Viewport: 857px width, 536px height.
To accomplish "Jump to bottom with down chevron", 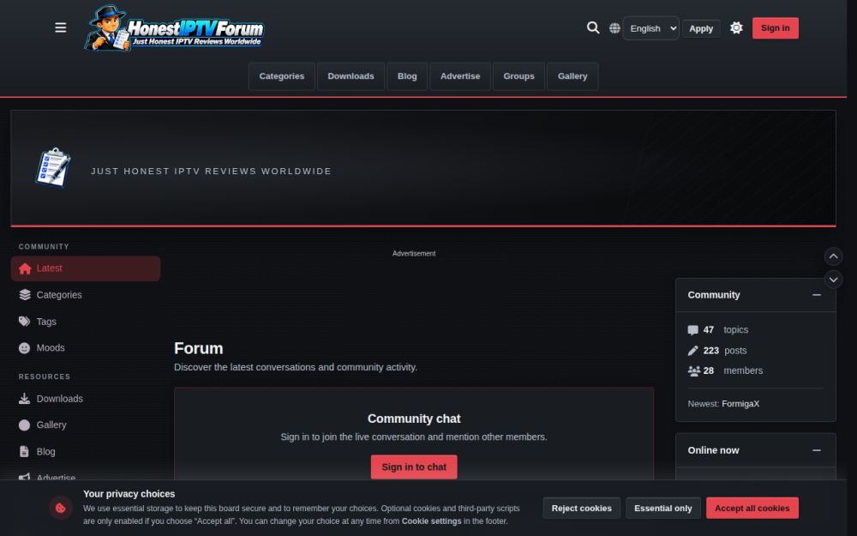I will [x=833, y=280].
